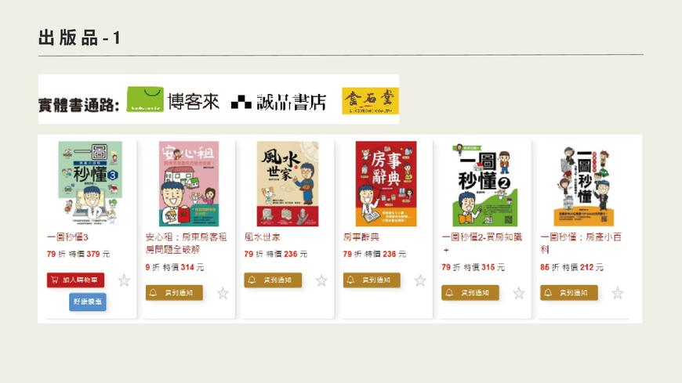Star the 安心租 book as a favorite
682x383 pixels.
coord(223,294)
